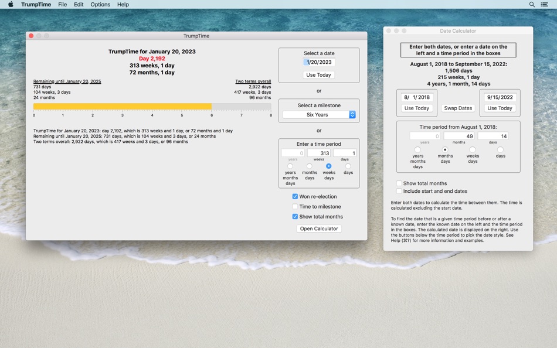Image resolution: width=557 pixels, height=348 pixels.
Task: Open the Options menu
Action: pyautogui.click(x=100, y=4)
